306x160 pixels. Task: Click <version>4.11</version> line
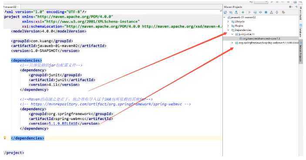click(54, 85)
